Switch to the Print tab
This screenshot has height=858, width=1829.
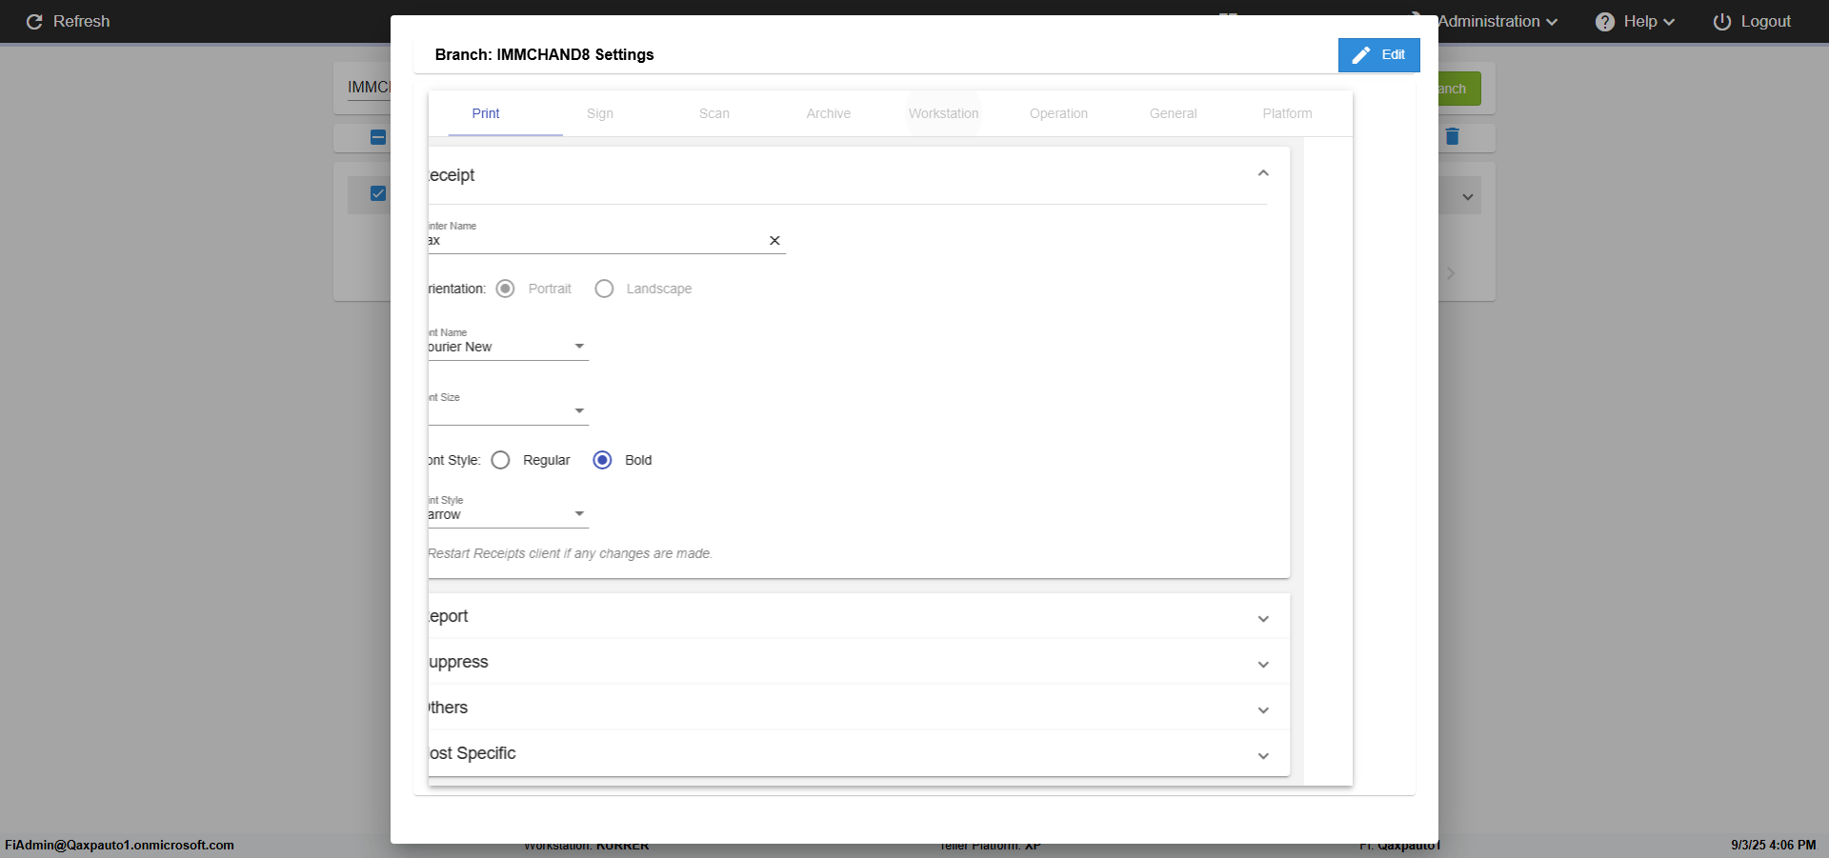pyautogui.click(x=486, y=113)
